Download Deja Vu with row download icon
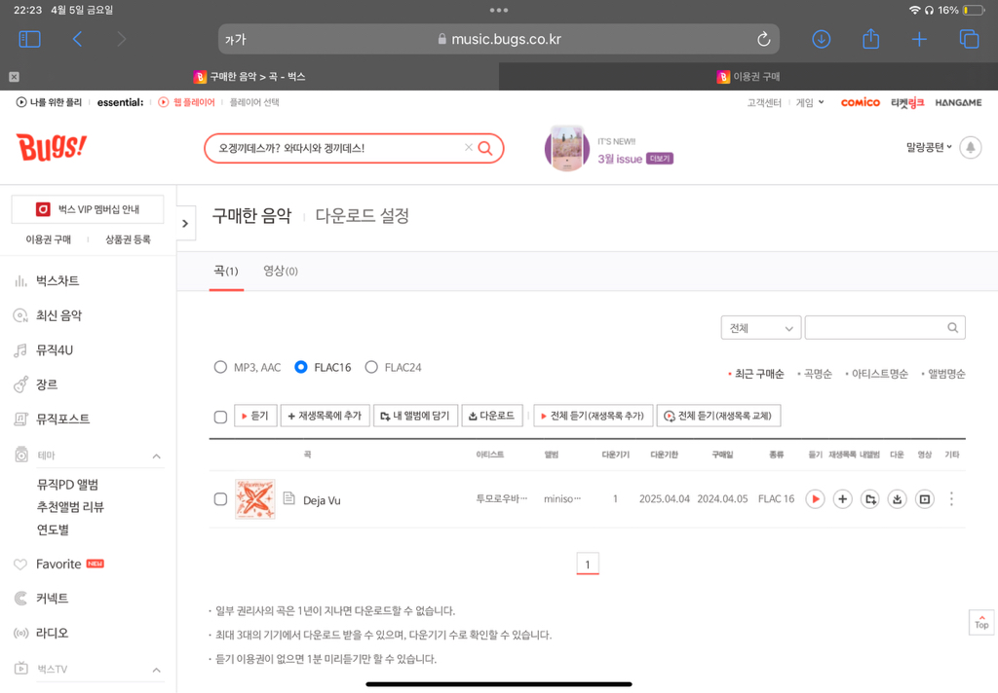998x693 pixels. point(897,499)
